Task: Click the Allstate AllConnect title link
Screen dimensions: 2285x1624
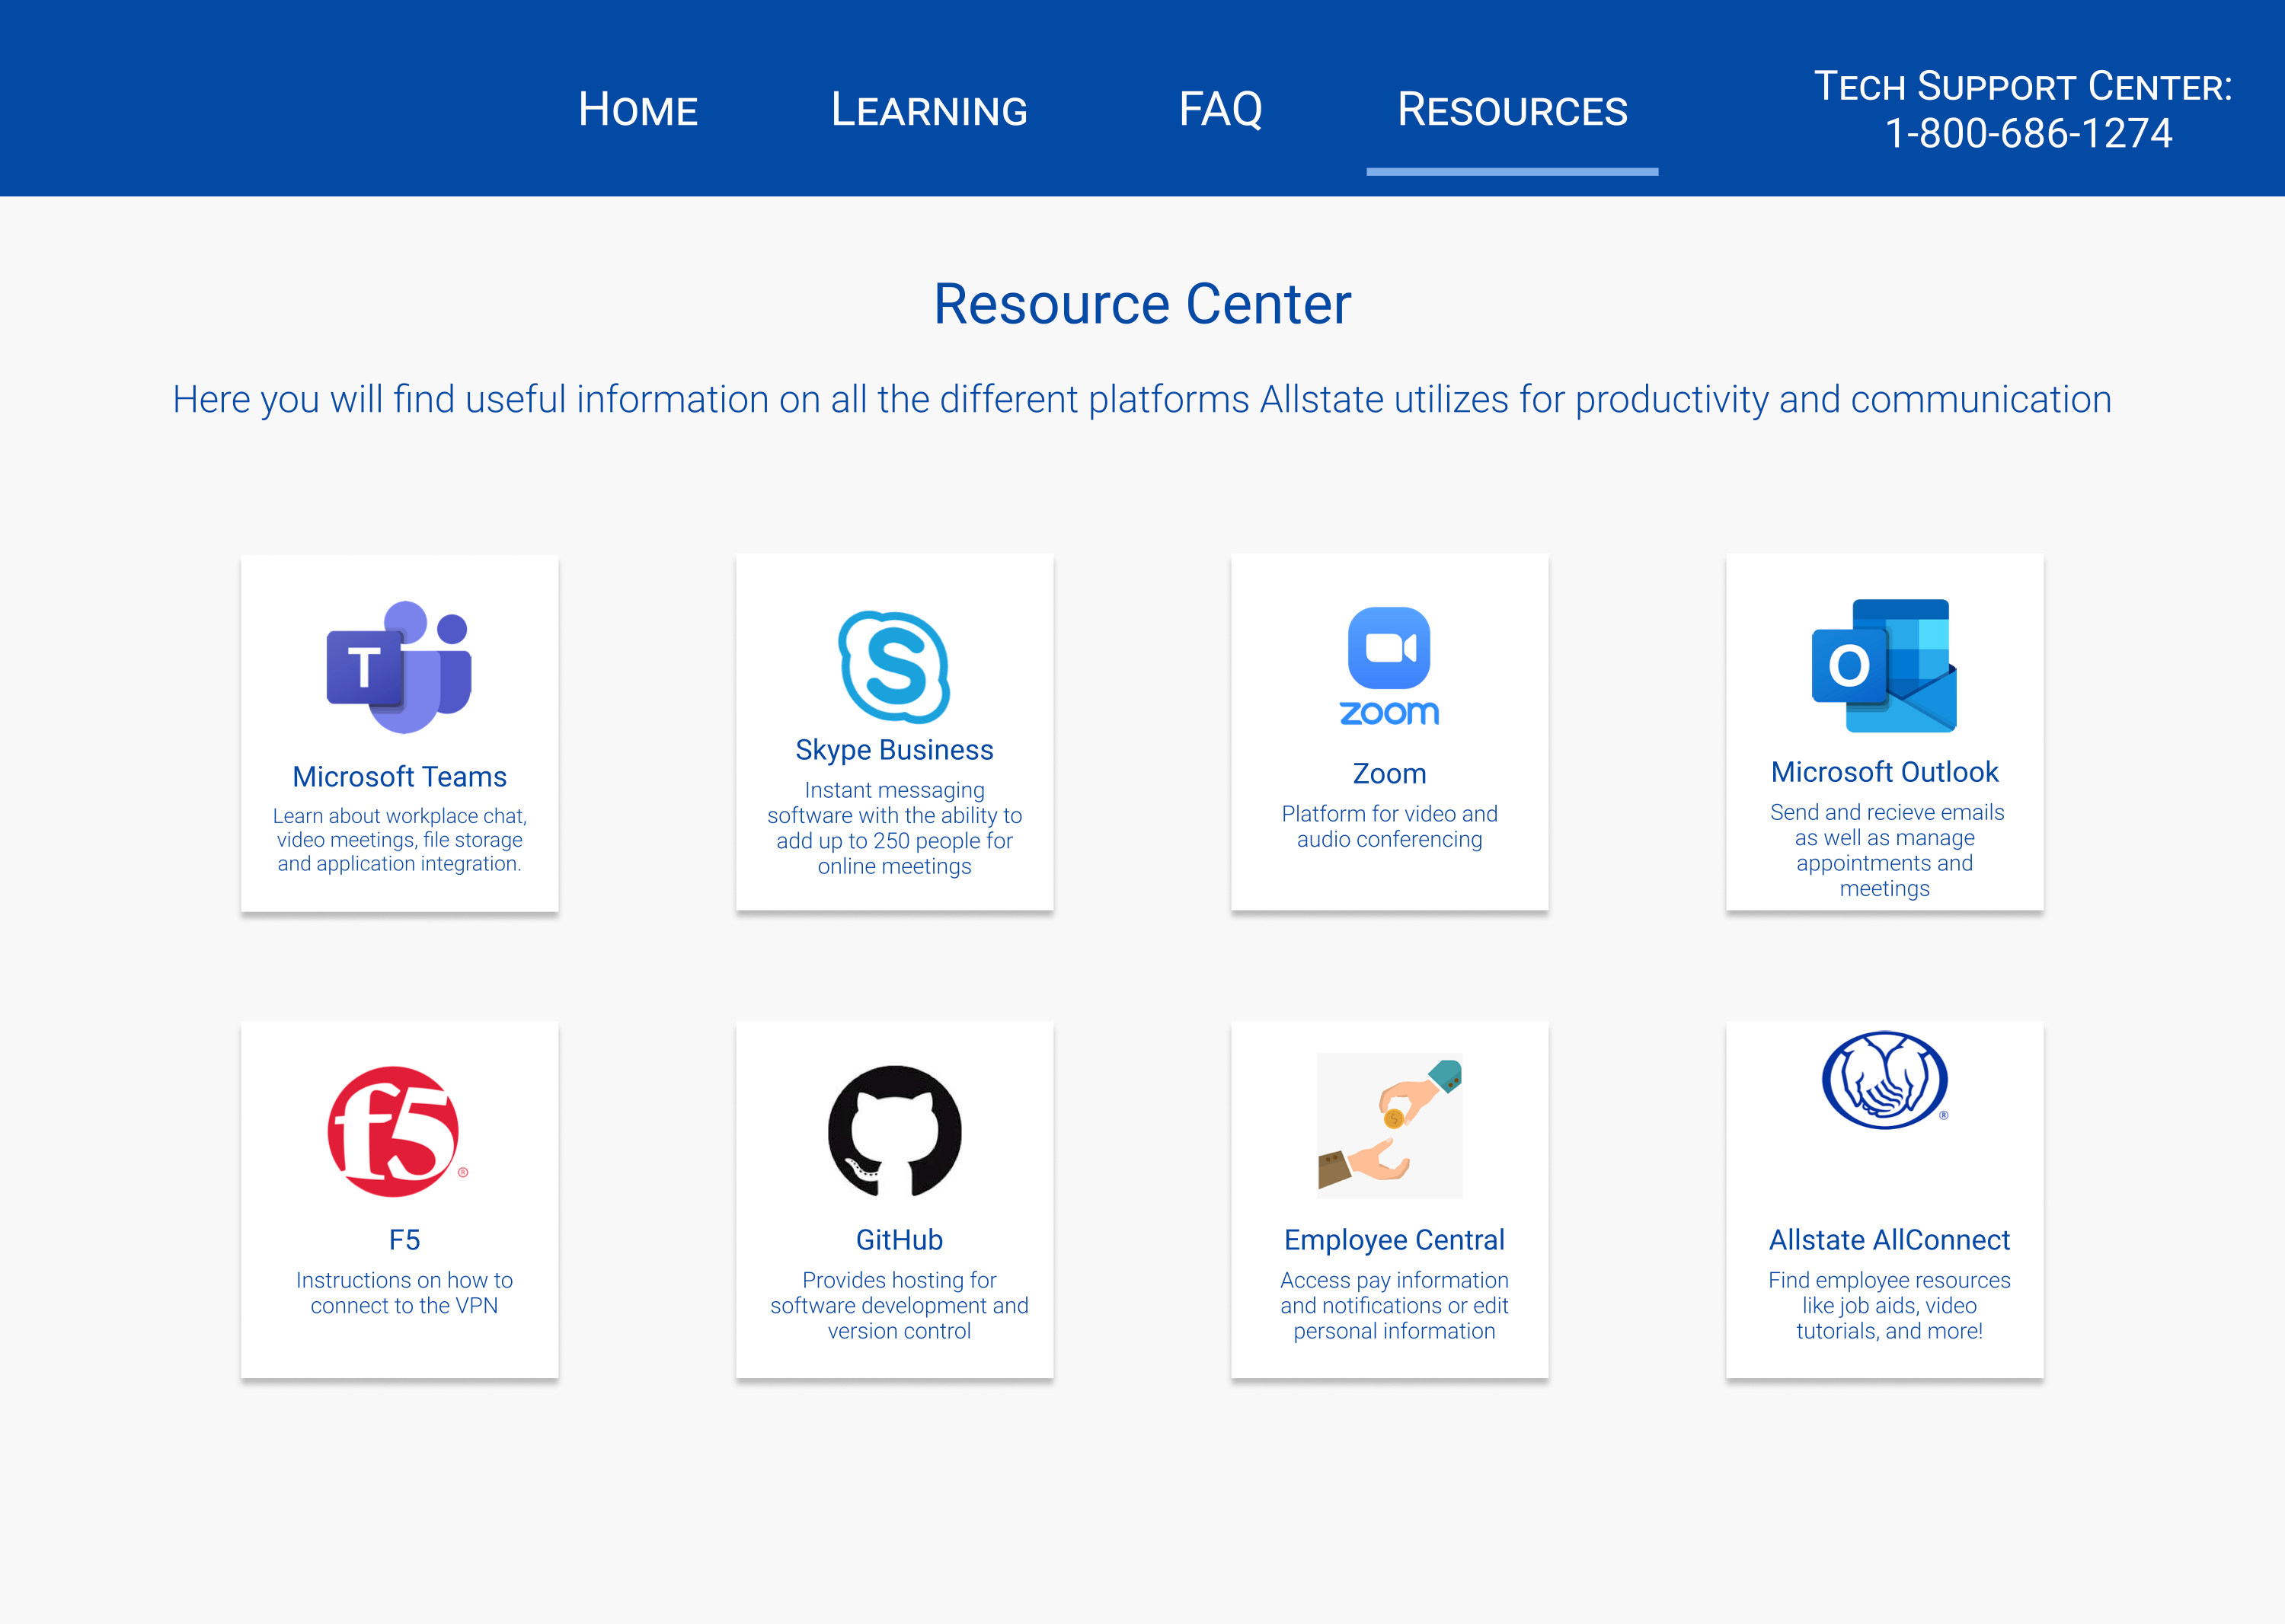Action: (x=1888, y=1240)
